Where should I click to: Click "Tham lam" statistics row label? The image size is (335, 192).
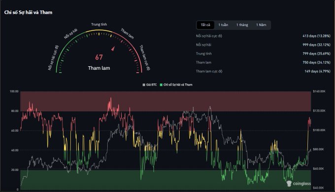[203, 62]
